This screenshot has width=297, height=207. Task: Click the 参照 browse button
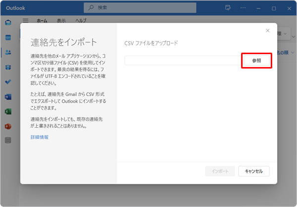[x=256, y=61]
